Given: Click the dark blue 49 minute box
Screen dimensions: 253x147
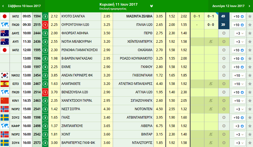Looking at the screenshot, I should point(223,16).
